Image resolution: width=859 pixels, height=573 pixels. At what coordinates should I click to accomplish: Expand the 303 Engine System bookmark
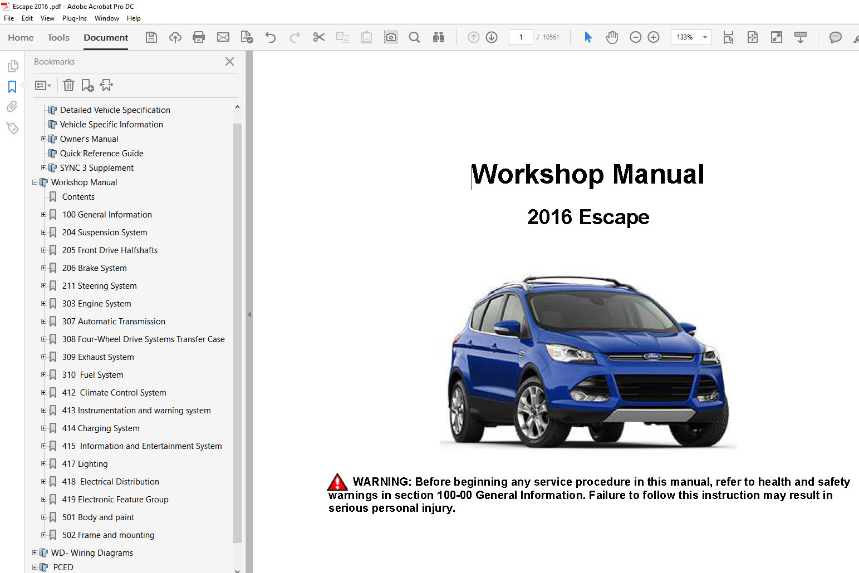43,304
